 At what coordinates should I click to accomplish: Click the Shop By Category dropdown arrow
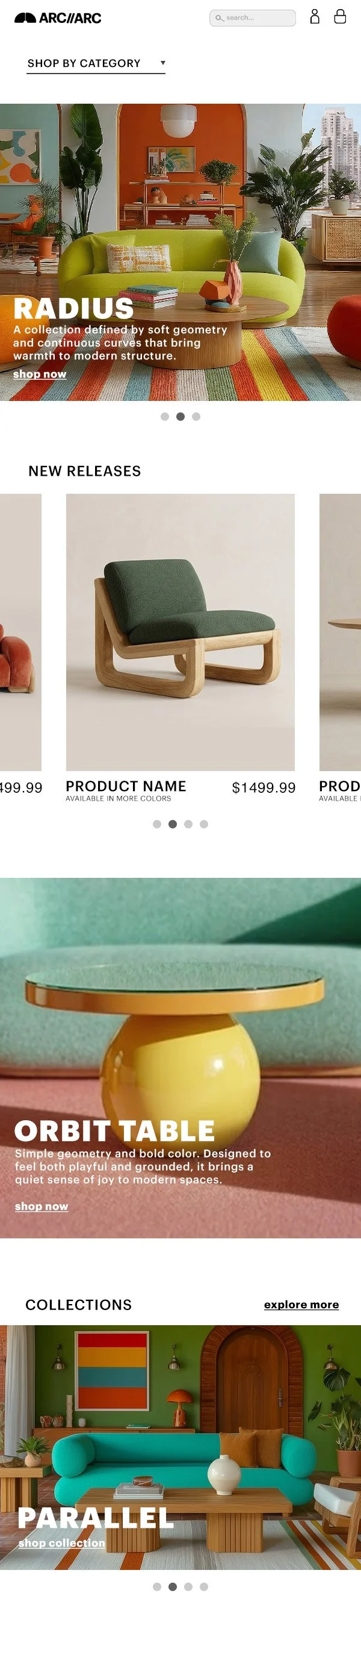click(x=163, y=63)
